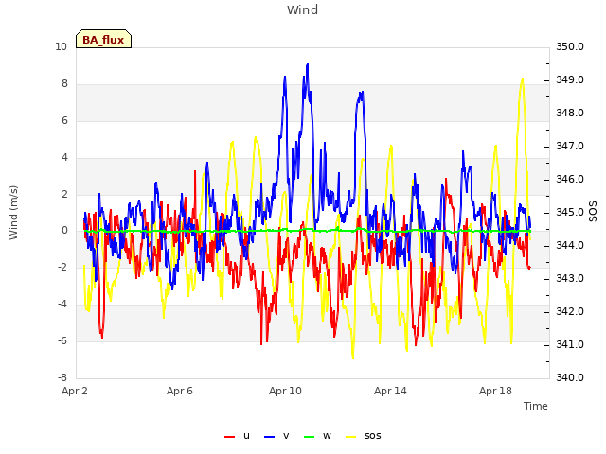Click the tallest yellow sos peak after Apr 18
Image resolution: width=606 pixels, height=454 pixels.
[523, 79]
